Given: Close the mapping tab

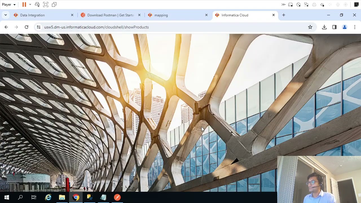Looking at the screenshot, I should pos(206,15).
